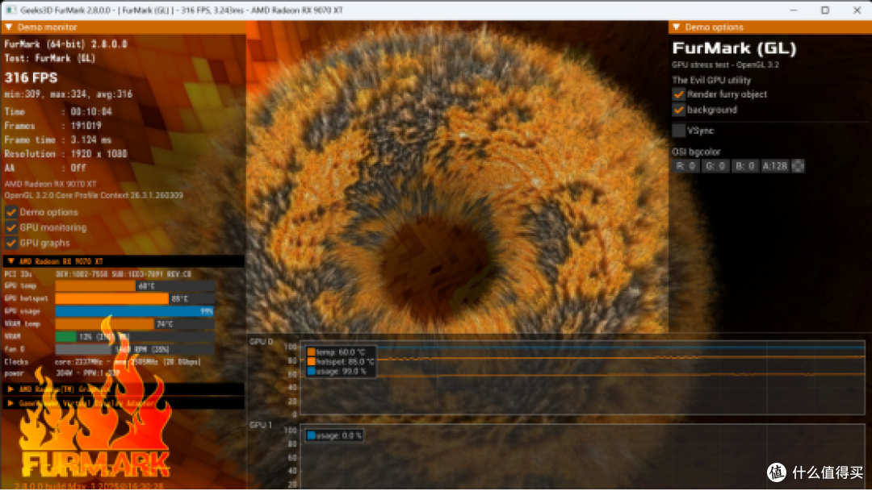
Task: Click the 316 FPS readout
Action: click(x=31, y=77)
